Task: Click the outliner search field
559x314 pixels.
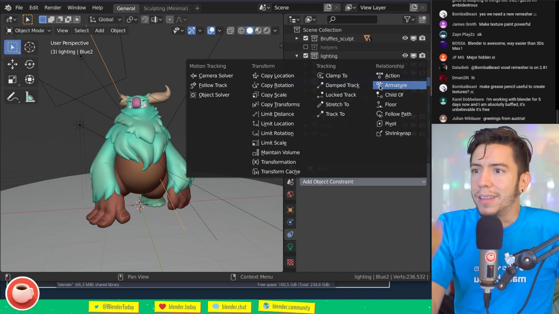Action: 352,19
